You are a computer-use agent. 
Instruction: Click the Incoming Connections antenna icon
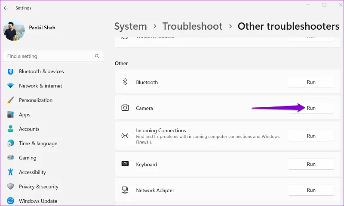125,136
